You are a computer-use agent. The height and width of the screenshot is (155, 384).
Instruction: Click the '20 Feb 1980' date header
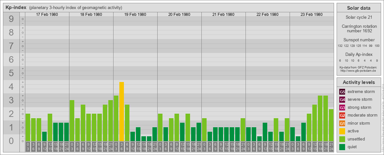click(179, 15)
